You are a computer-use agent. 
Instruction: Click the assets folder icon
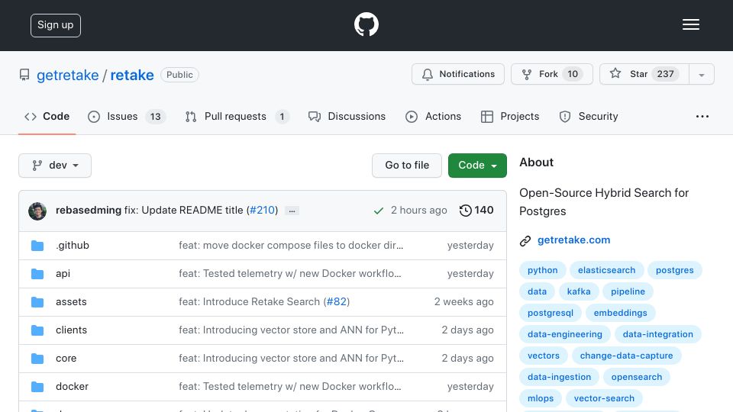pos(37,302)
